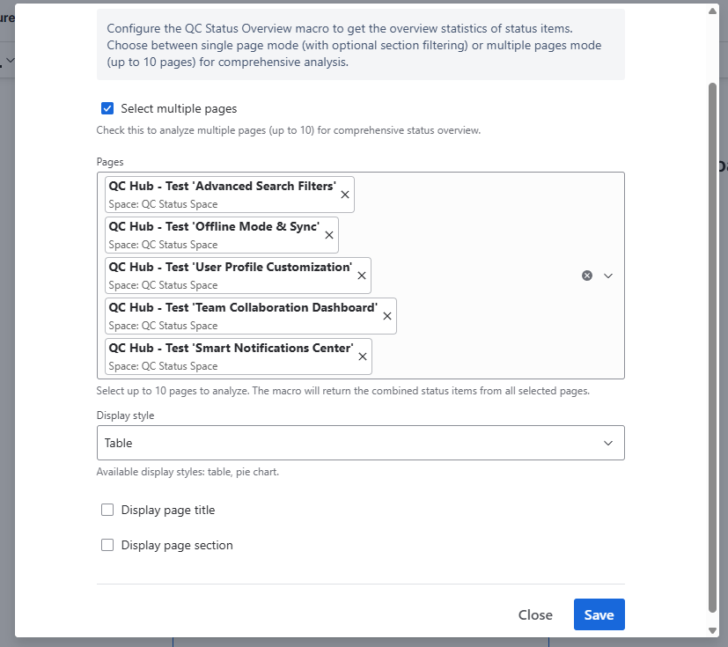Viewport: 728px width, 647px height.
Task: Enable Display page section checkbox
Action: click(x=107, y=545)
